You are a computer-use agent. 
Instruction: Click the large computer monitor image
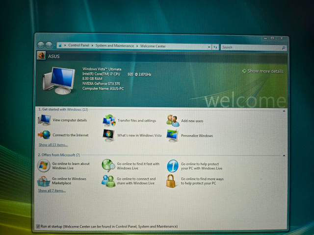(x=59, y=81)
